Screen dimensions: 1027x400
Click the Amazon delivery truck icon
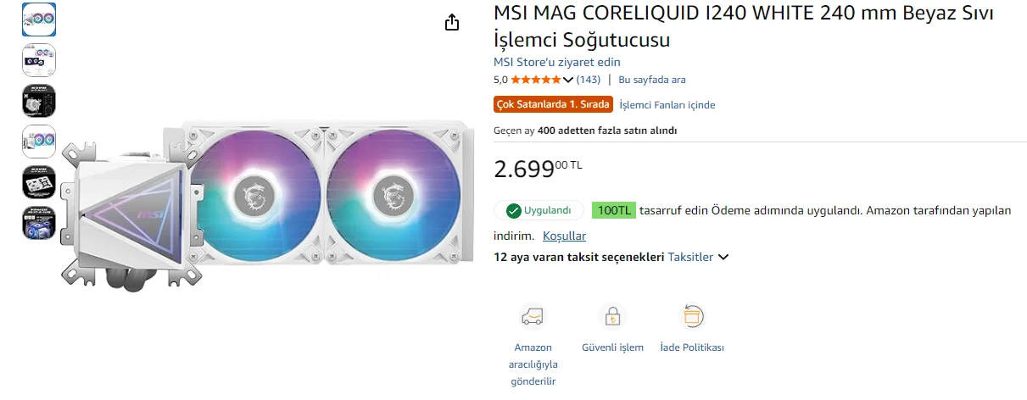tap(533, 316)
